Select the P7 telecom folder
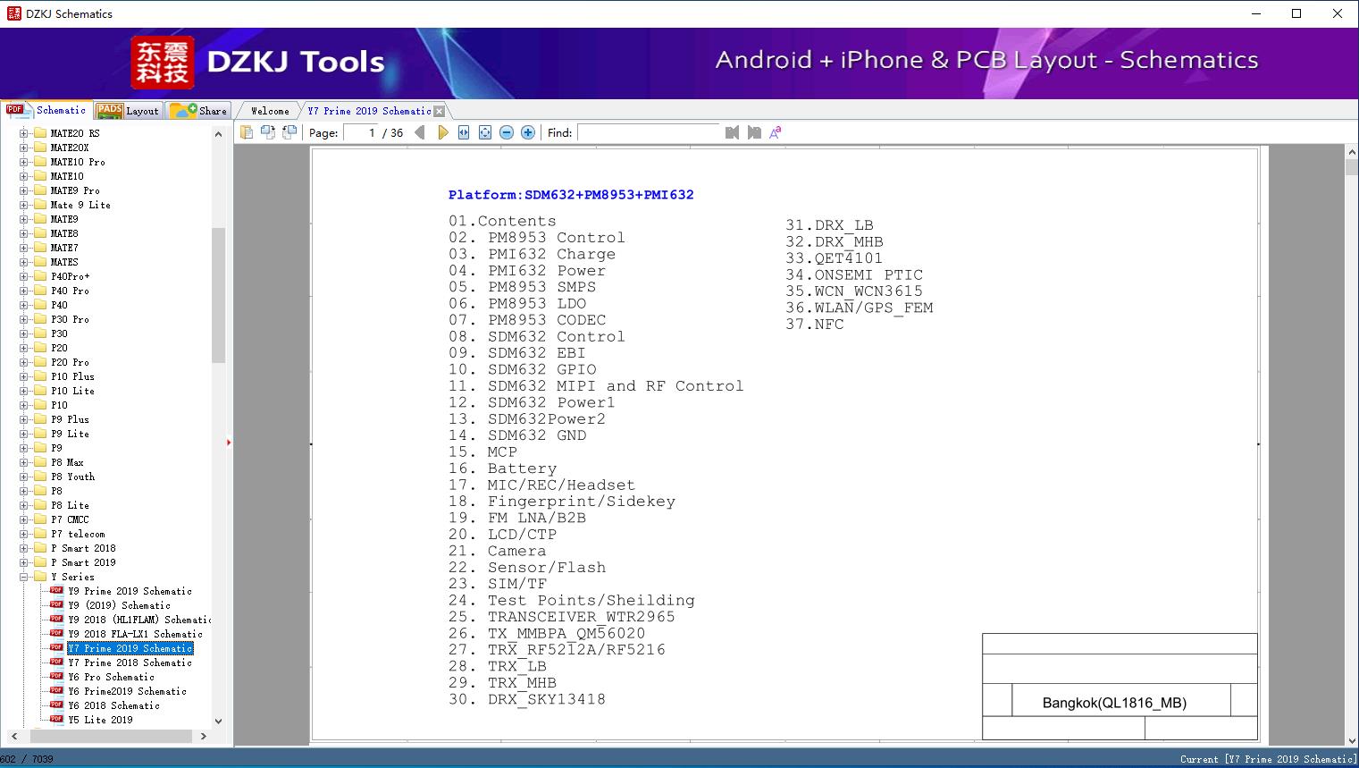Screen dimensions: 1359x768 click(x=78, y=534)
